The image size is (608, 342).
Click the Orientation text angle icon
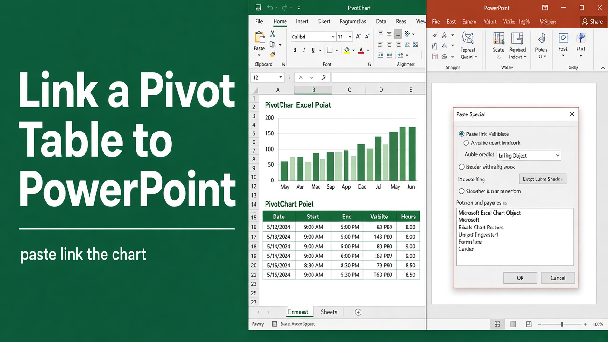click(408, 34)
